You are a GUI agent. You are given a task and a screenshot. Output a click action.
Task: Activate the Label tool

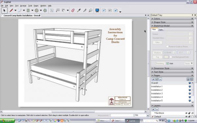pos(58,10)
